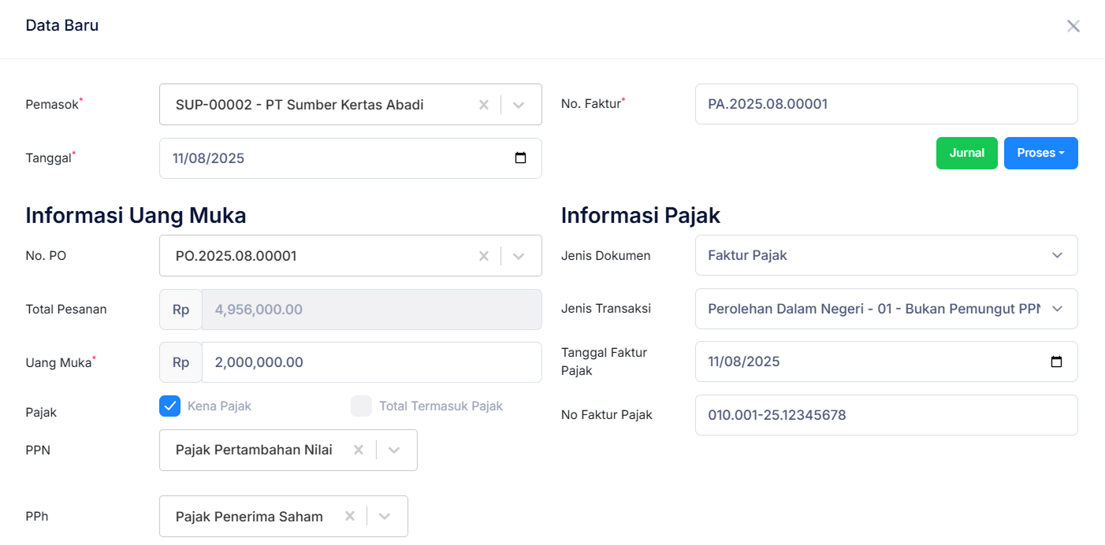
Task: Open the PPN dropdown selector
Action: click(393, 450)
